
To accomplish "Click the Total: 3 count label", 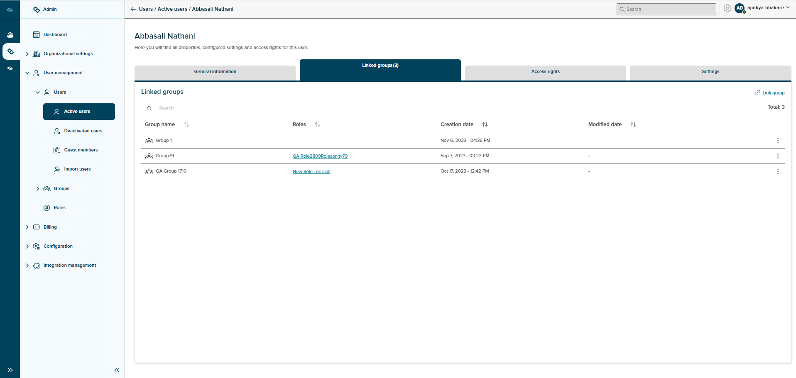I will pos(776,107).
